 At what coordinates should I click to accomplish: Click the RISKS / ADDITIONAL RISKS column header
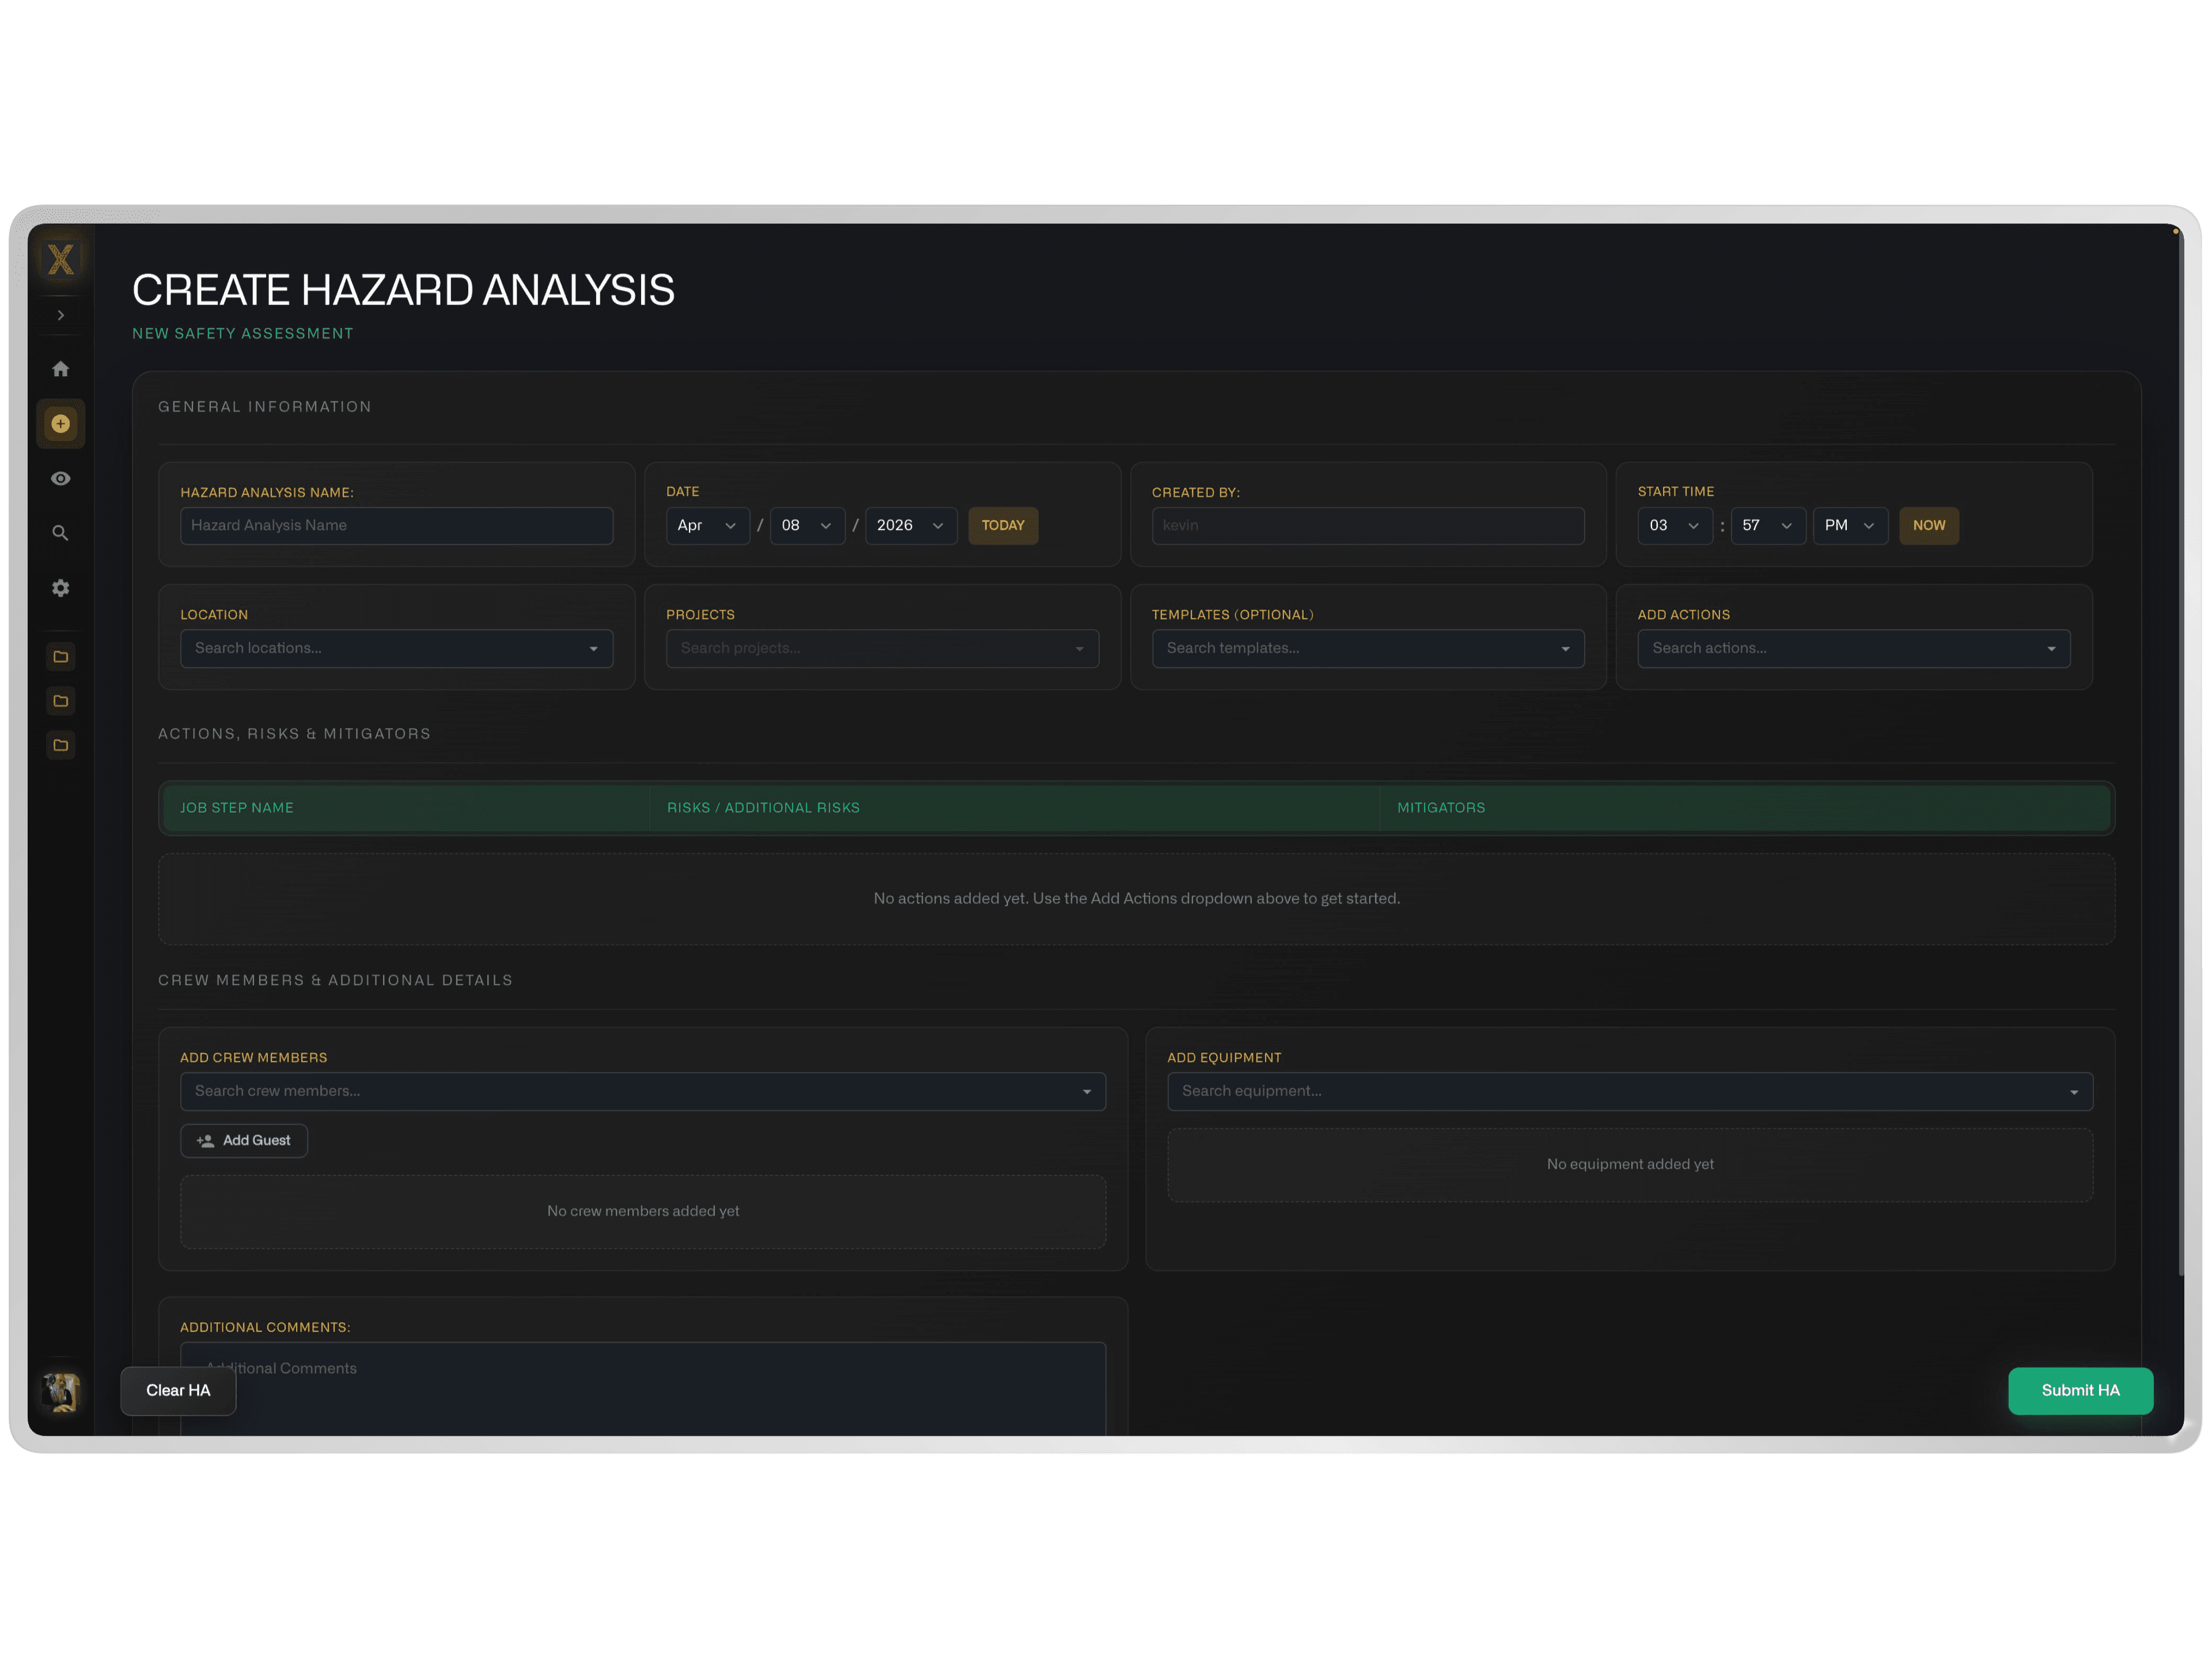pyautogui.click(x=763, y=808)
